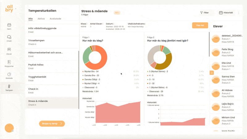The image size is (247, 139).
Task: Click the allbry logo
Action: [9, 9]
